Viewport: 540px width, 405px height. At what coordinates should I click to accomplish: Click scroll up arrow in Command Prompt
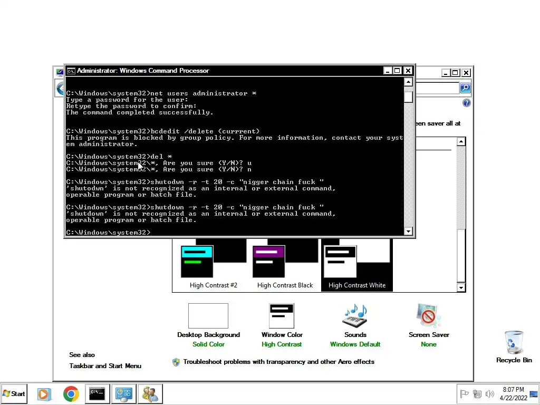[408, 82]
